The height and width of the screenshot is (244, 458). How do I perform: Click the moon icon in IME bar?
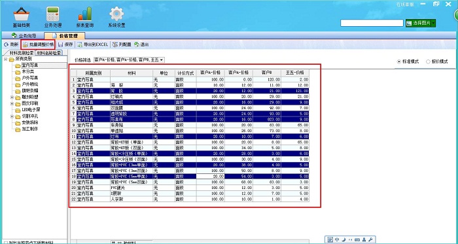pos(344,239)
